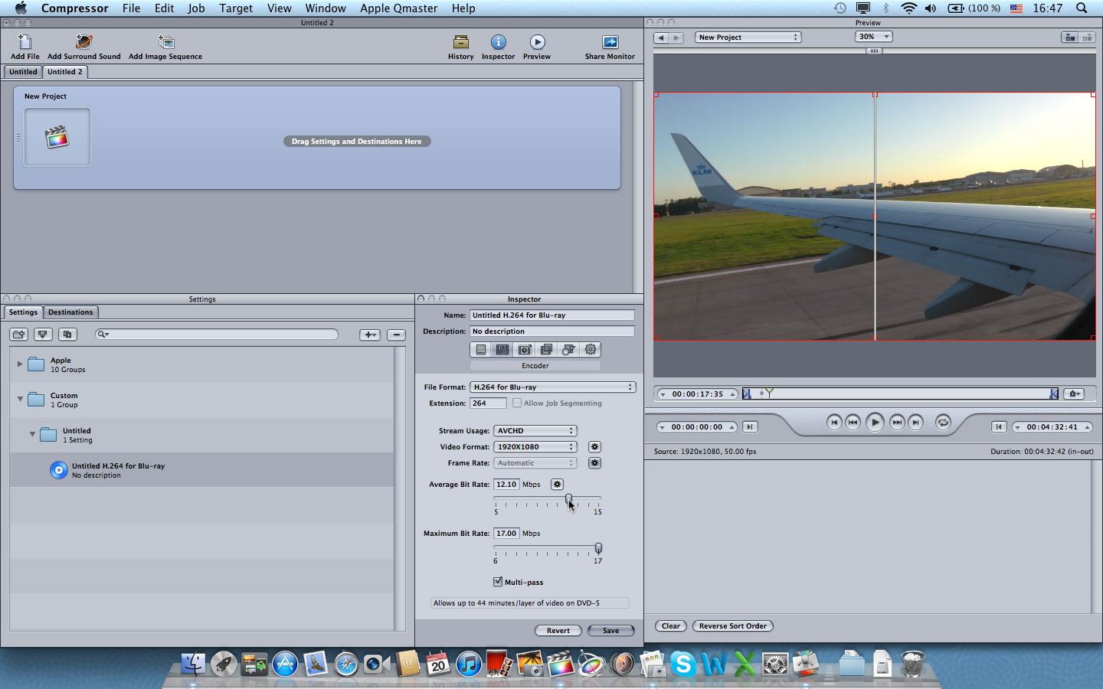This screenshot has width=1103, height=689.
Task: Enable the Multi-pass checkbox
Action: (x=498, y=582)
